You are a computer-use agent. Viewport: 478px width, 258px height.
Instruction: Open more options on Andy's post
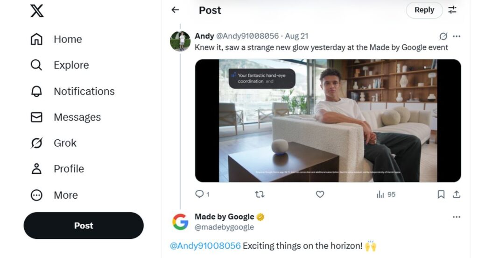point(457,36)
